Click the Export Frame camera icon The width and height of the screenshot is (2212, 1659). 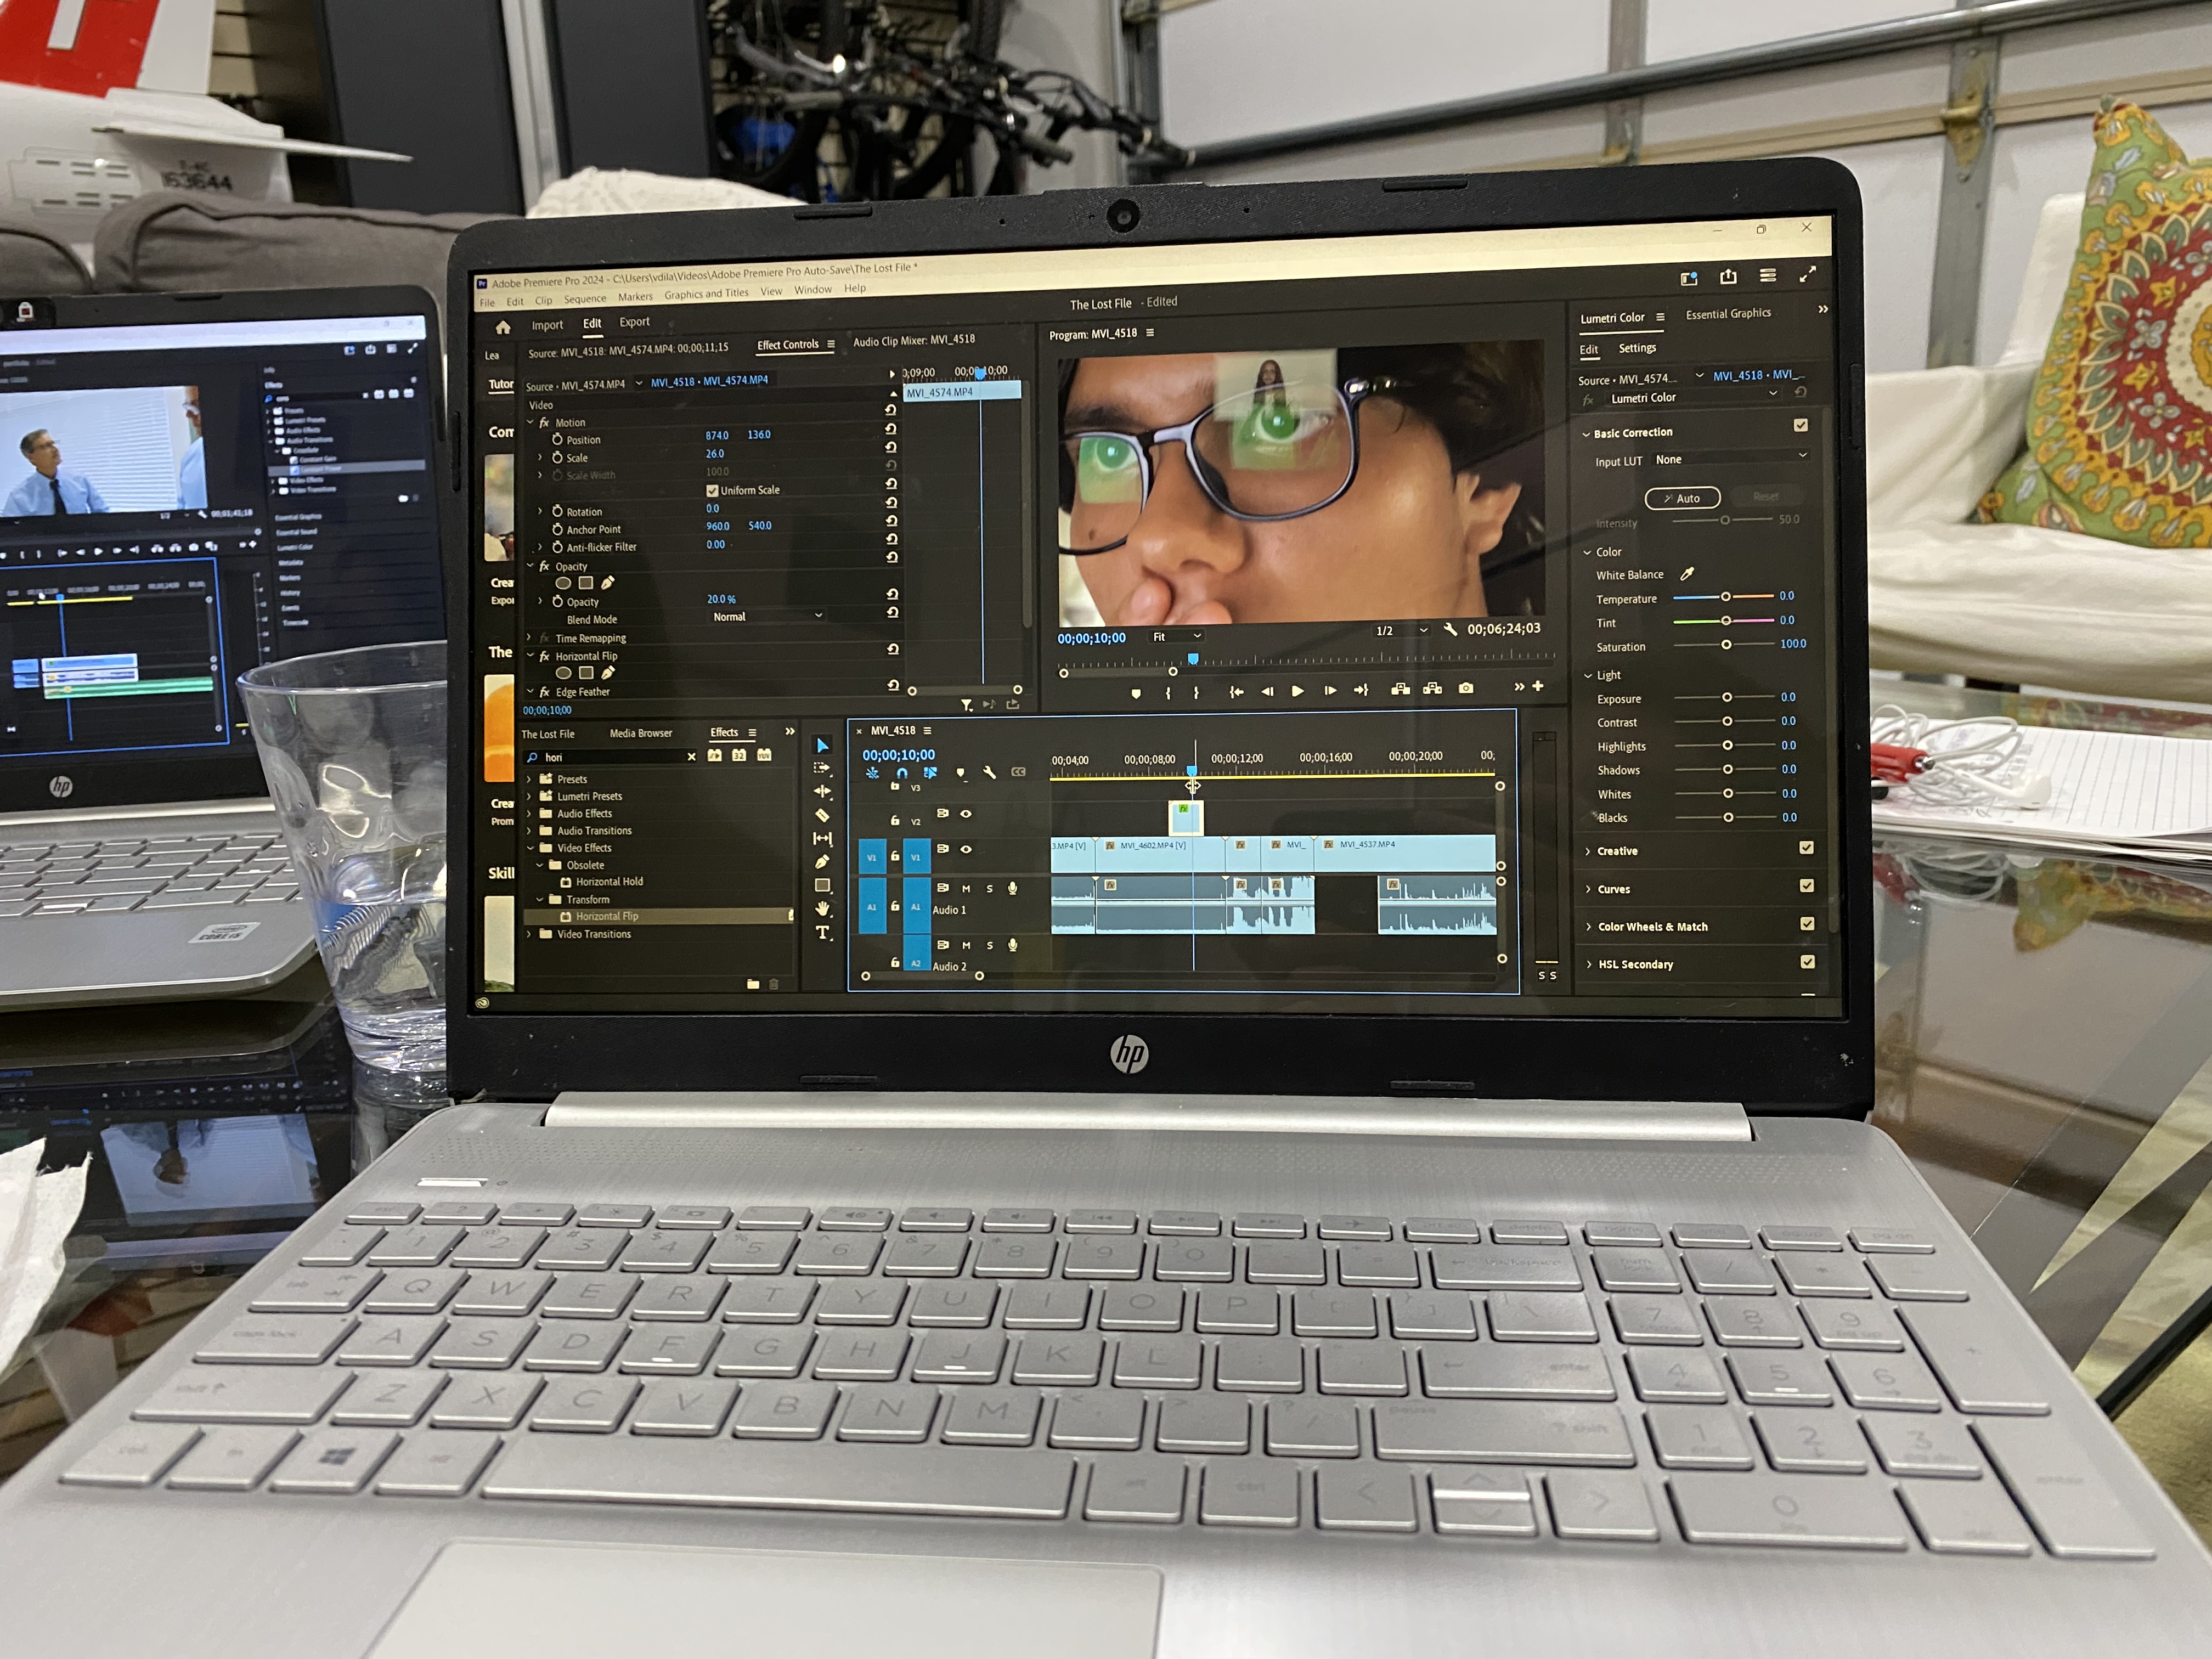click(x=1466, y=688)
